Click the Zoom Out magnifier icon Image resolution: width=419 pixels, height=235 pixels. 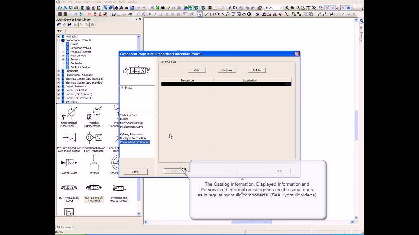click(292, 8)
